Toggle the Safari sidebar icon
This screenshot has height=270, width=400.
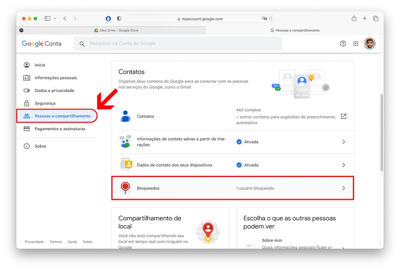click(x=47, y=18)
